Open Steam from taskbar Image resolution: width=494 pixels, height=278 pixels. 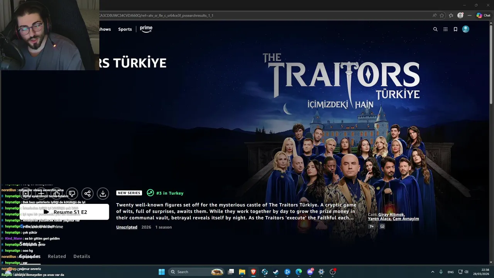pyautogui.click(x=276, y=272)
